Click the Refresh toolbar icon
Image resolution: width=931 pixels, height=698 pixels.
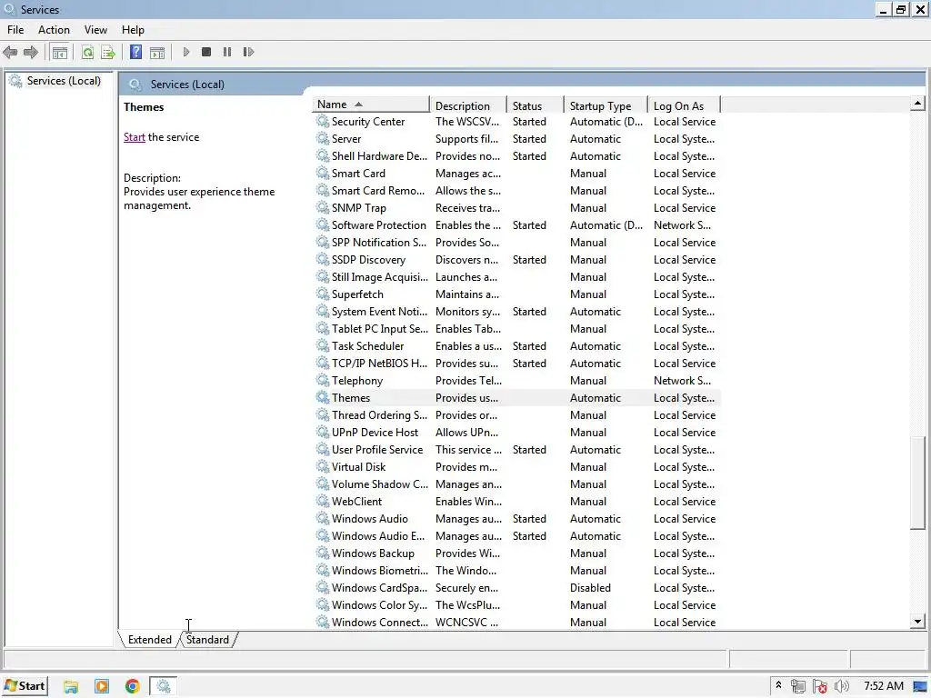[x=87, y=52]
